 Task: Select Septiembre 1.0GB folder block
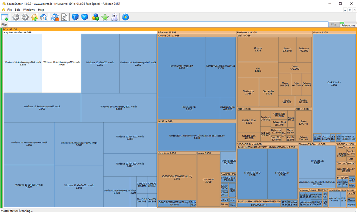click(269, 93)
